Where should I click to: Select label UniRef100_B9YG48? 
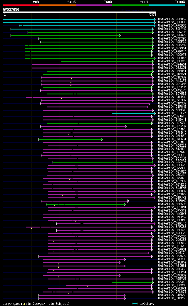click(172, 152)
